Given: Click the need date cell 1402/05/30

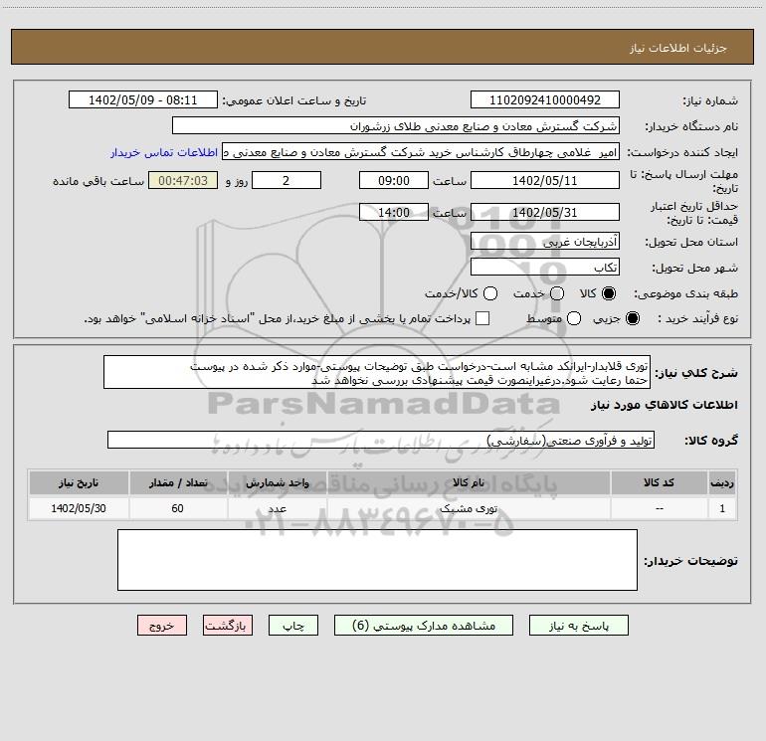Looking at the screenshot, I should (79, 508).
